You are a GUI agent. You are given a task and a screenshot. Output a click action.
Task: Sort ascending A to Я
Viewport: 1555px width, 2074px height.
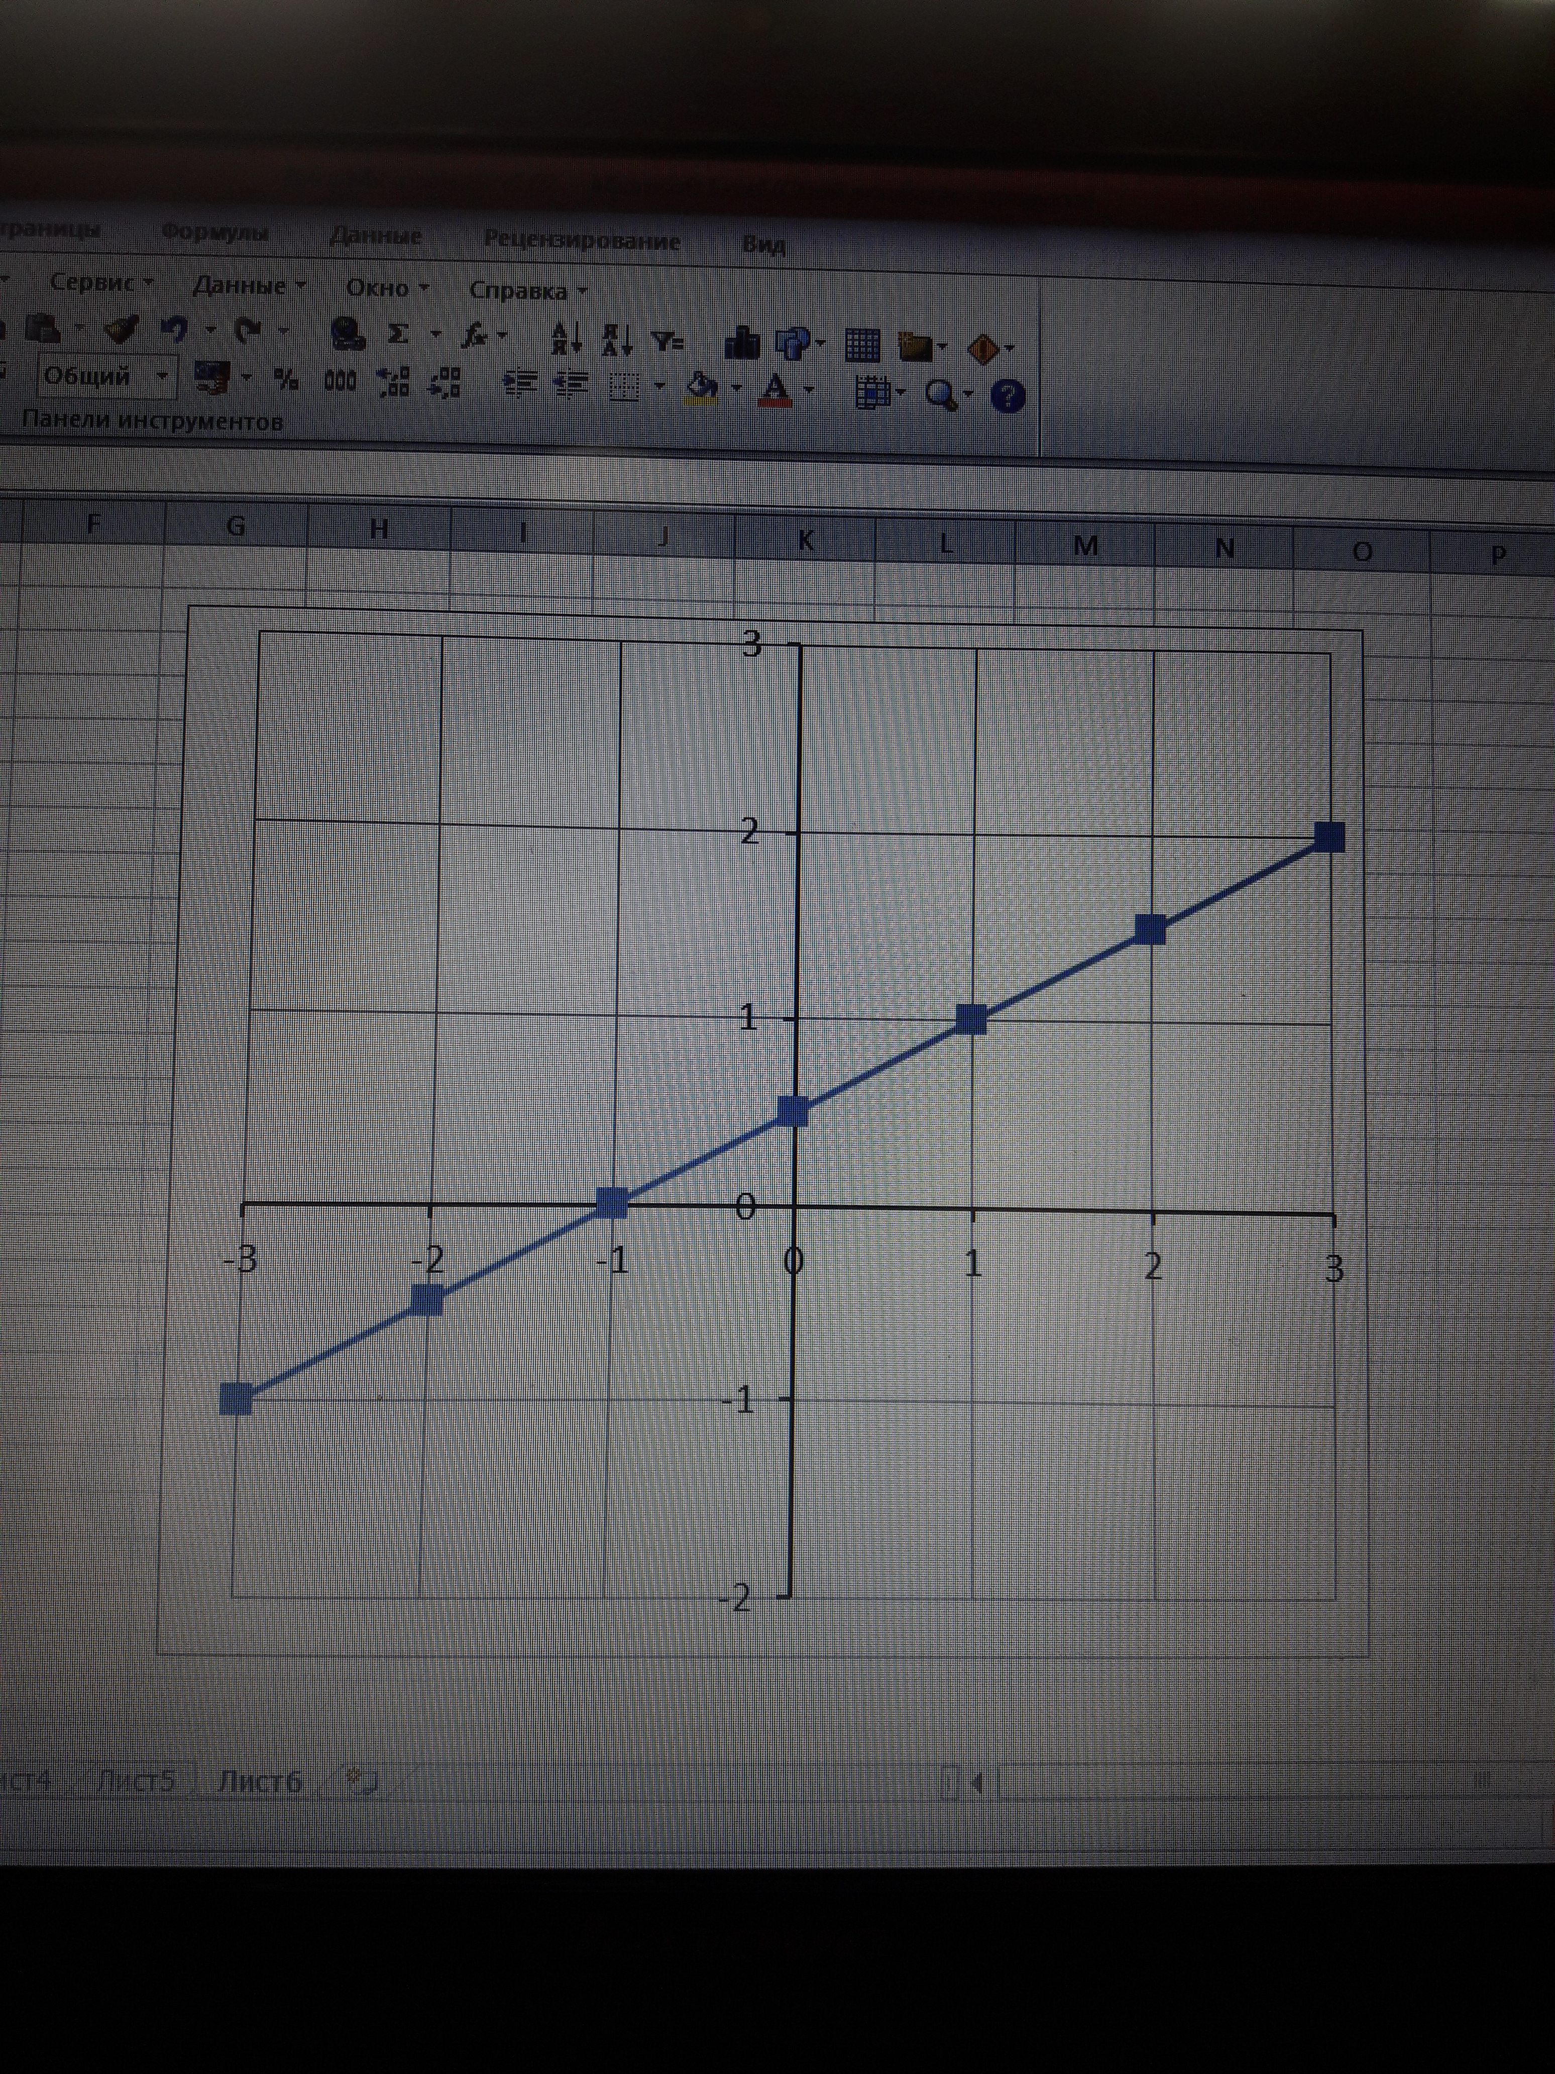(567, 339)
